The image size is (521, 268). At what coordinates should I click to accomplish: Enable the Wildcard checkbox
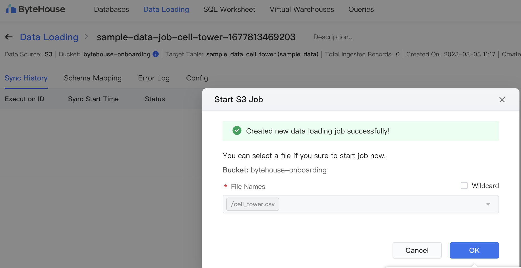464,185
